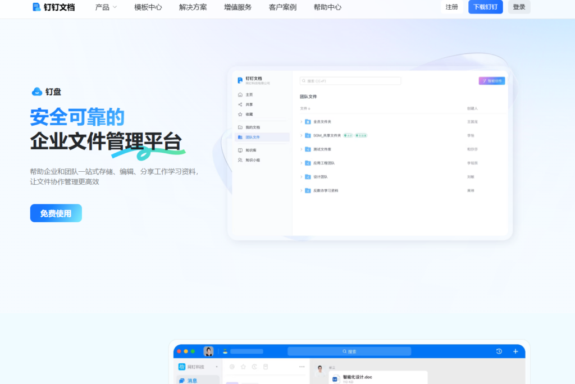Click the plus icon in the blue title bar
575x384 pixels.
point(515,351)
